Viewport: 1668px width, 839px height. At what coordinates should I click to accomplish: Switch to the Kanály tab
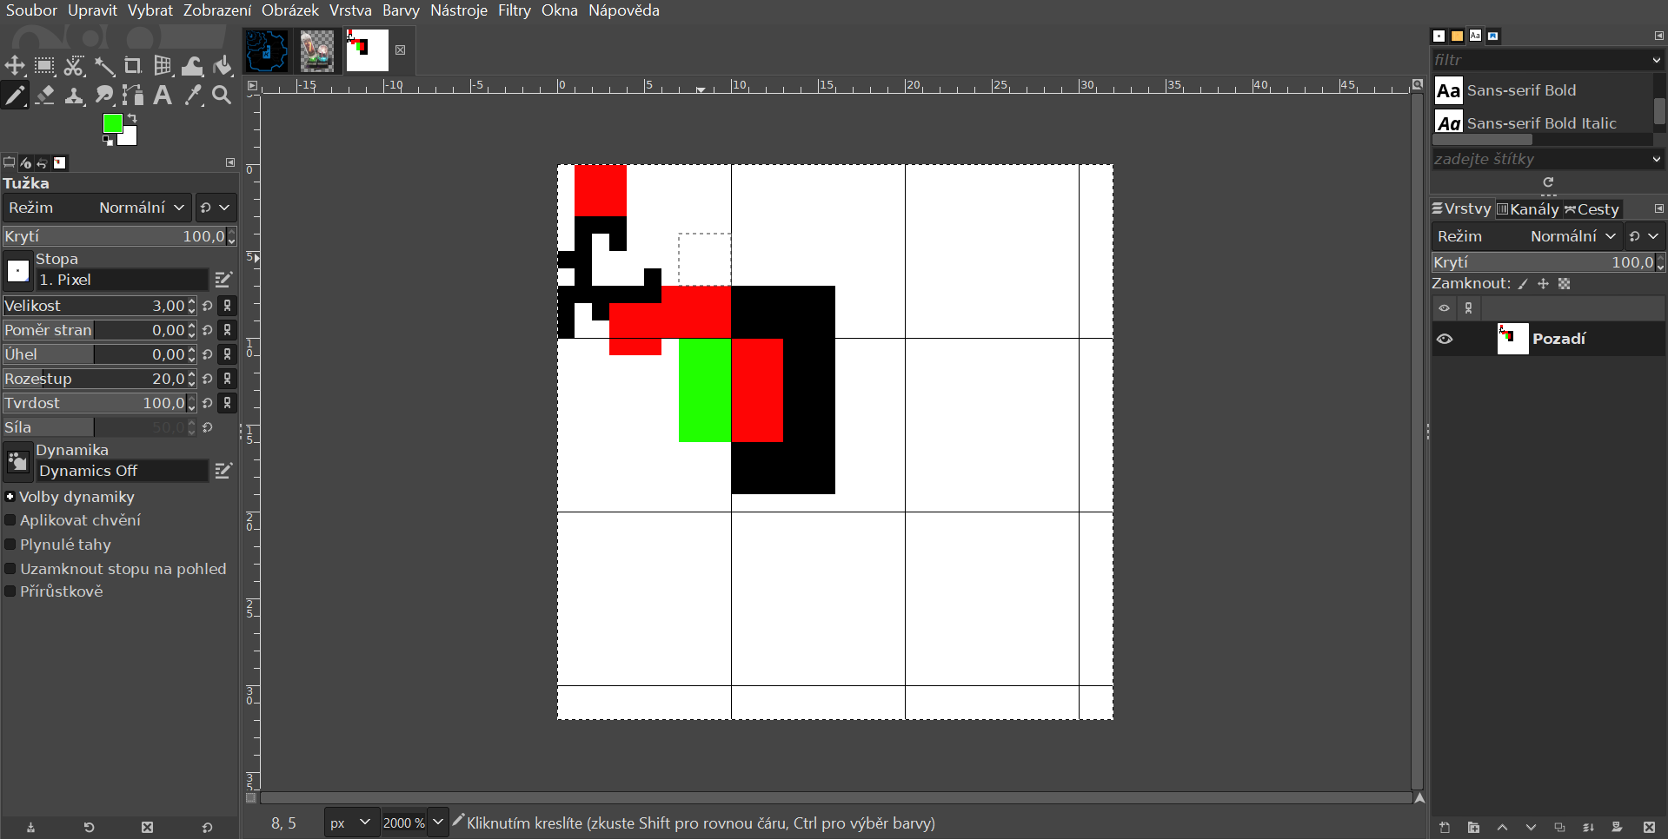pyautogui.click(x=1527, y=209)
